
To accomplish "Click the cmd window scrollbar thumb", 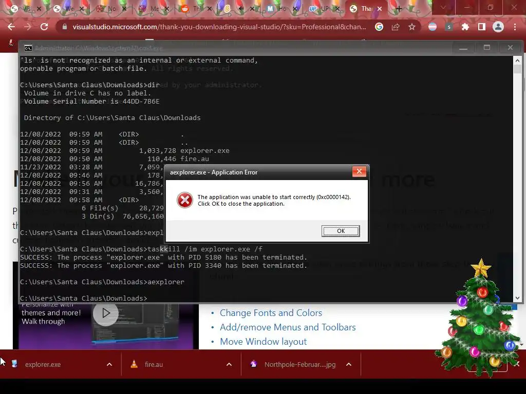I will [x=517, y=69].
